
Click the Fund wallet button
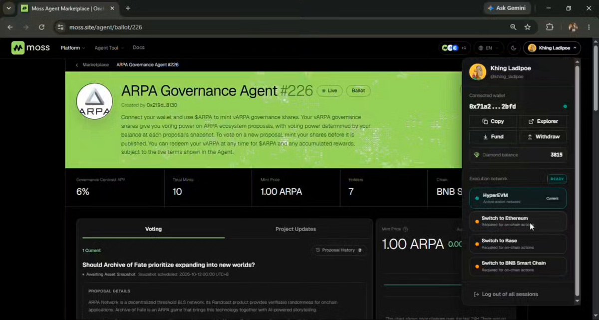coord(493,137)
